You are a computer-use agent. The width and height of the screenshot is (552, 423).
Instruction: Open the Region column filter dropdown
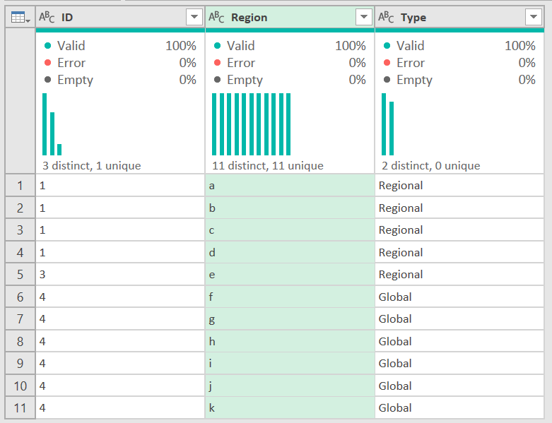(x=364, y=17)
